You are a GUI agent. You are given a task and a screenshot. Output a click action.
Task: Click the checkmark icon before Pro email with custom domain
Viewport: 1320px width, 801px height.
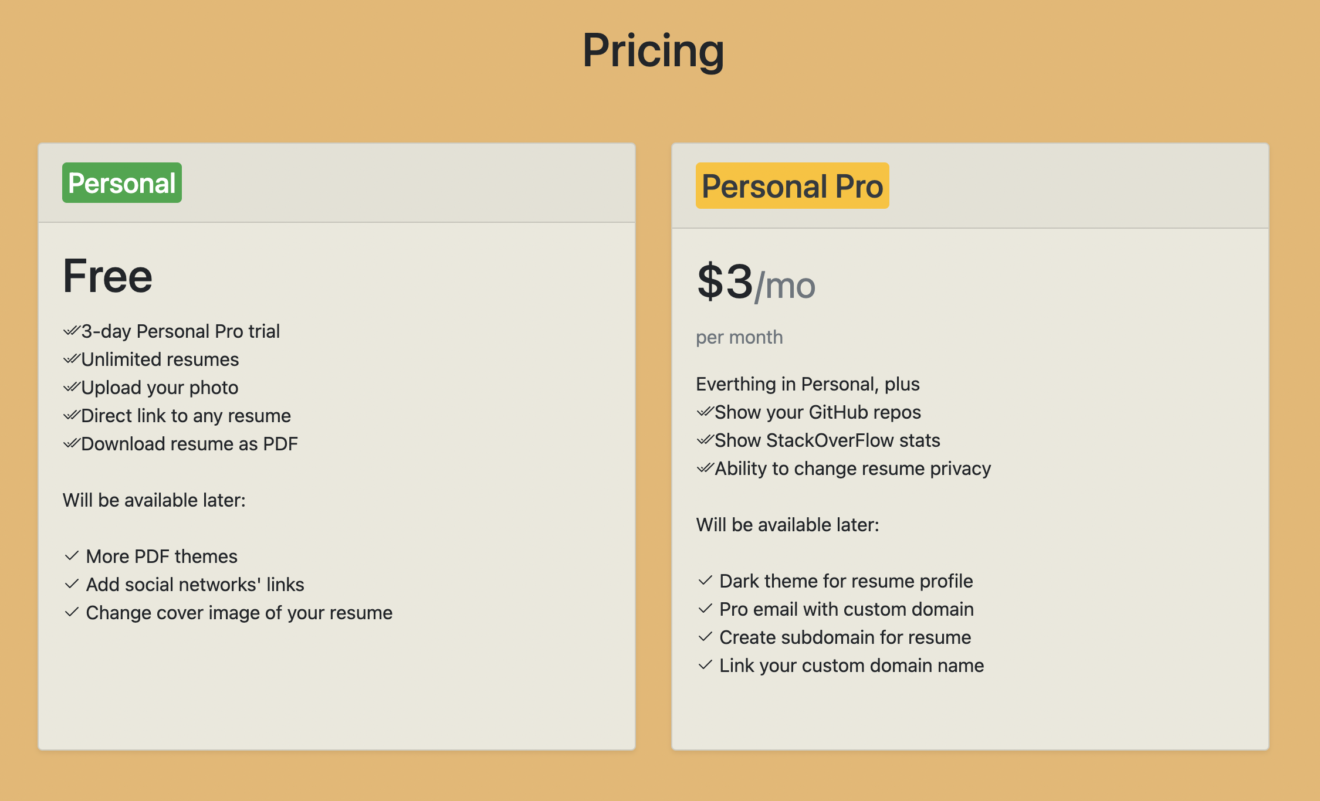coord(705,608)
